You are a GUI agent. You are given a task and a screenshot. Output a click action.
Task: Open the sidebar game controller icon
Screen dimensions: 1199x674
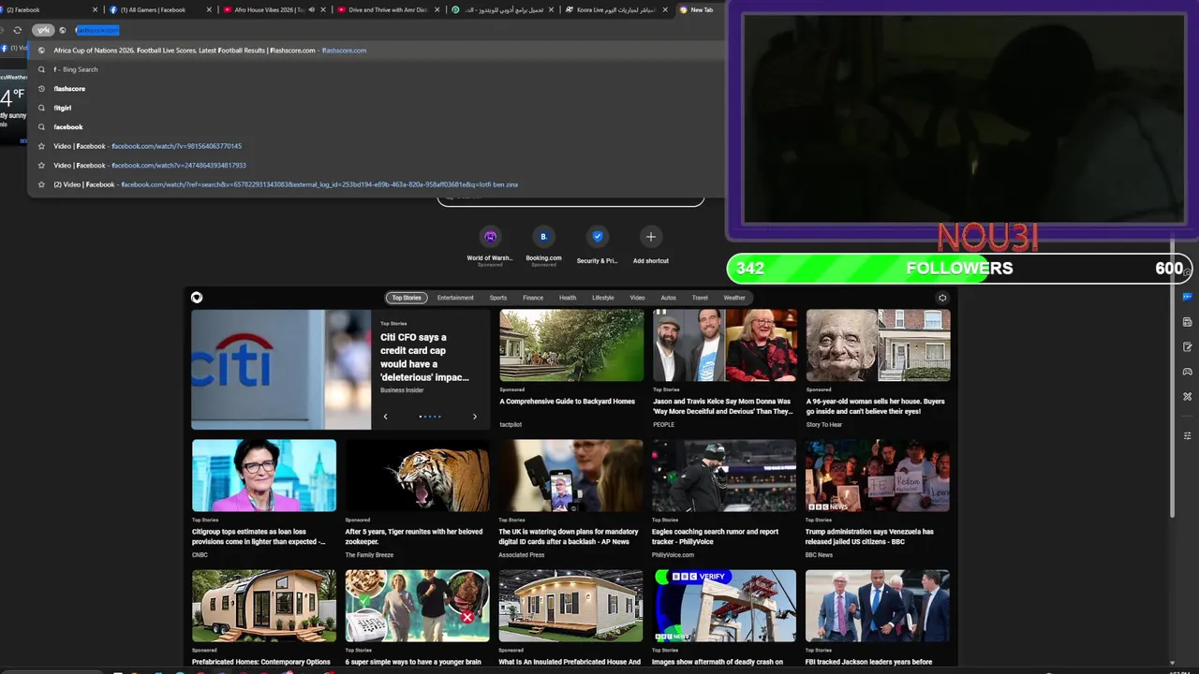pos(1187,372)
